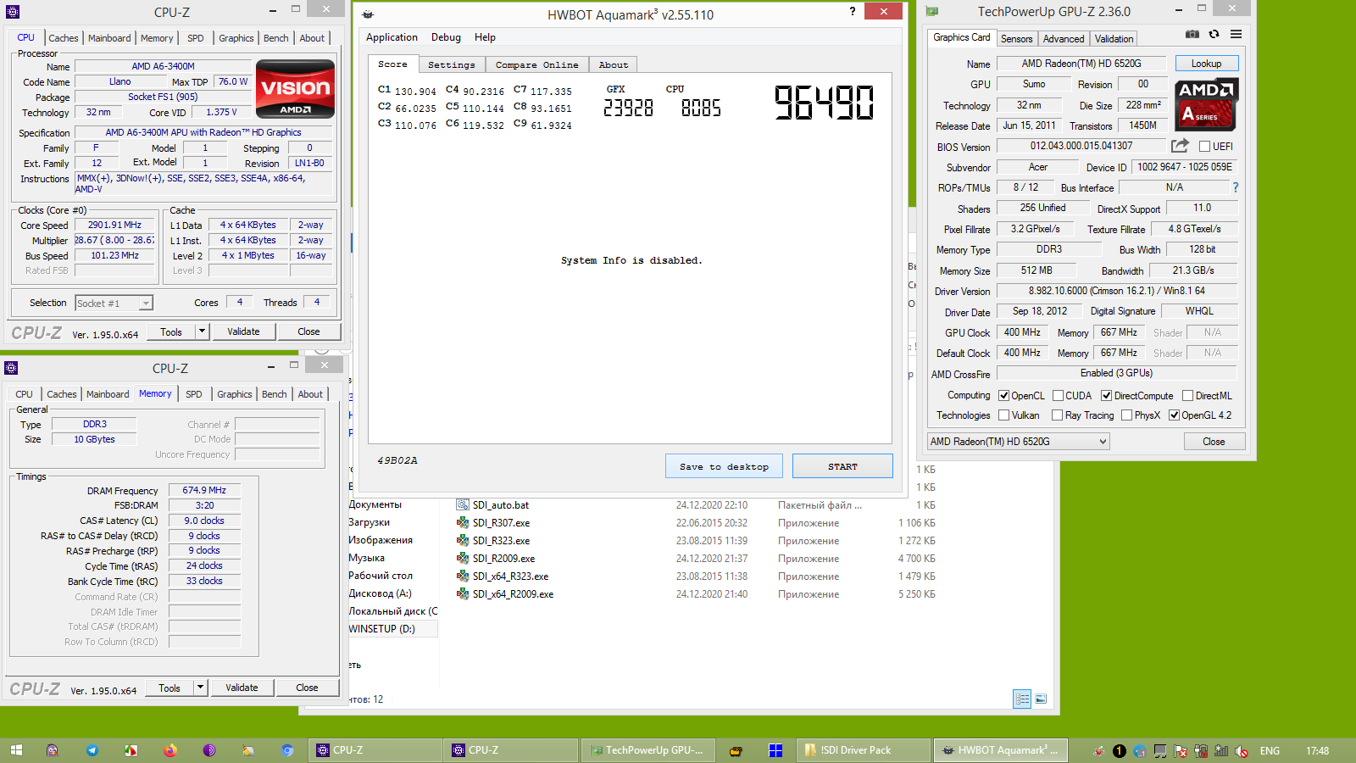Open Aquamark question mark help button
Image resolution: width=1356 pixels, height=763 pixels.
coord(853,11)
